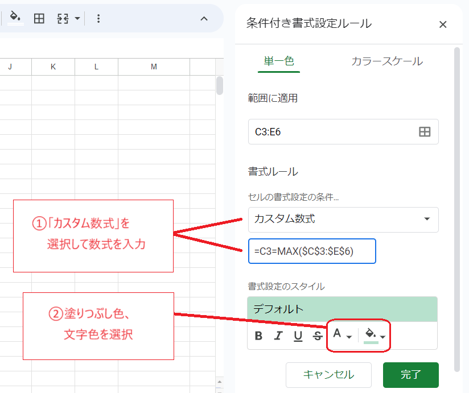Collapse the toolbar with the up chevron
This screenshot has width=469, height=393.
(204, 19)
